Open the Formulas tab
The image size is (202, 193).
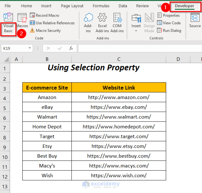(x=101, y=6)
